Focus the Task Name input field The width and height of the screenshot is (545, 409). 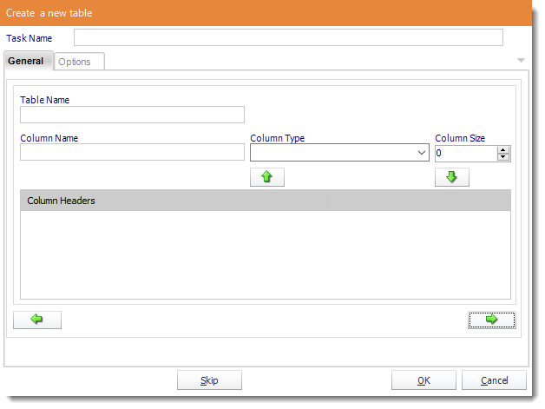(x=288, y=37)
